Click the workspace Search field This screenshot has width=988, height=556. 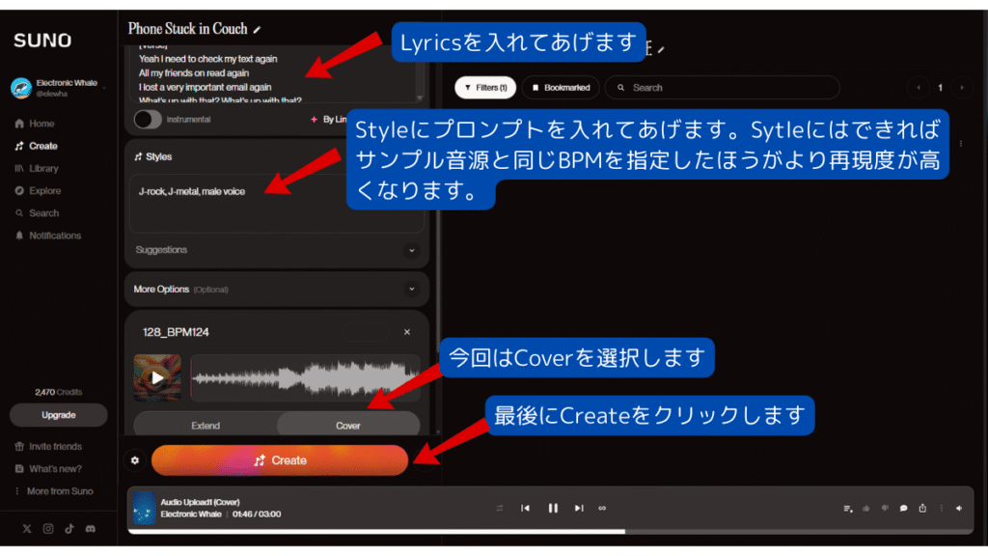click(x=722, y=88)
